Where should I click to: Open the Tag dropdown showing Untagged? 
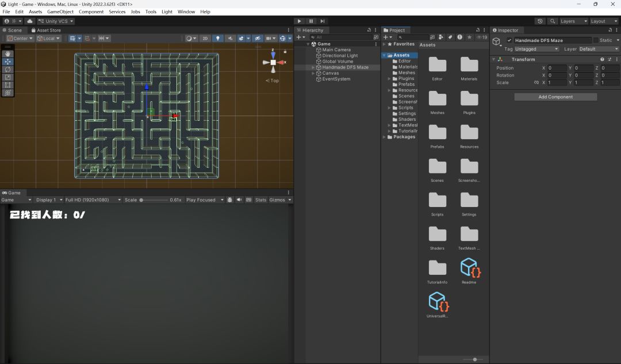[x=536, y=49]
